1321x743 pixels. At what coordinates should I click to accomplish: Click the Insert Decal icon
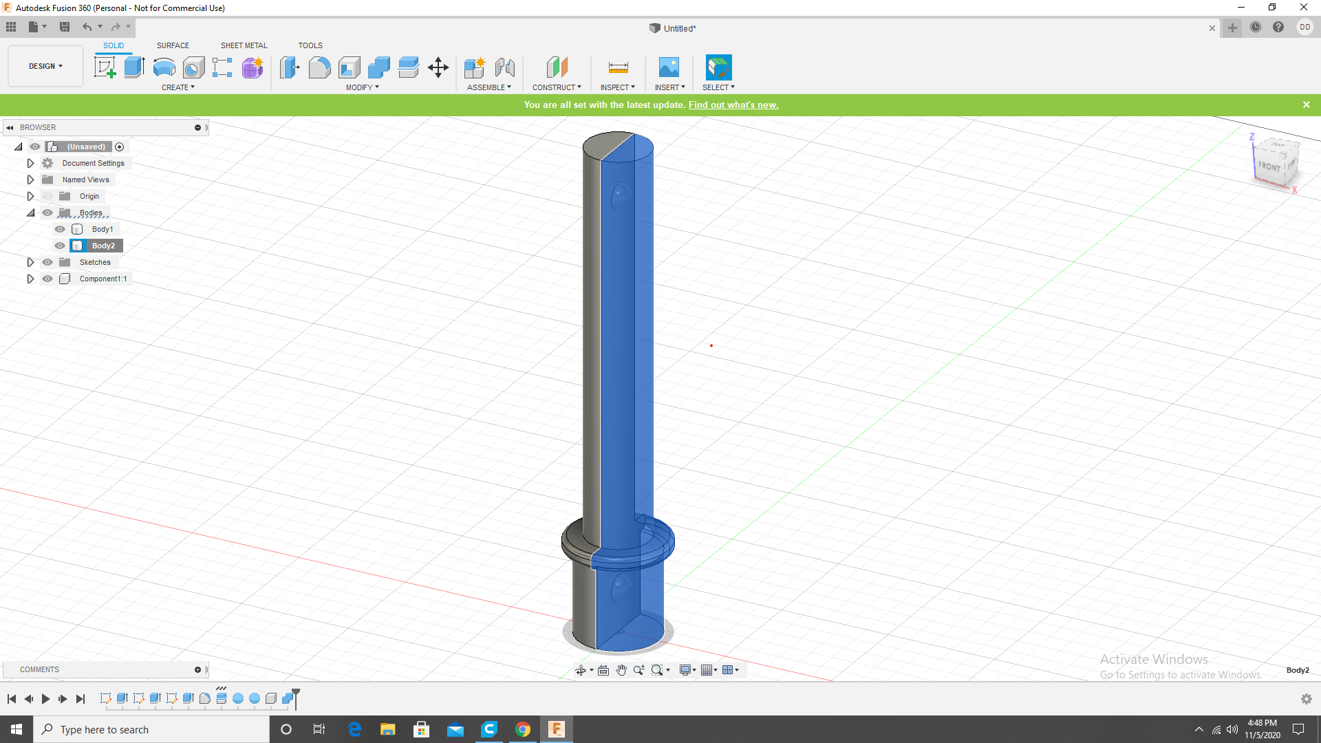pos(669,67)
